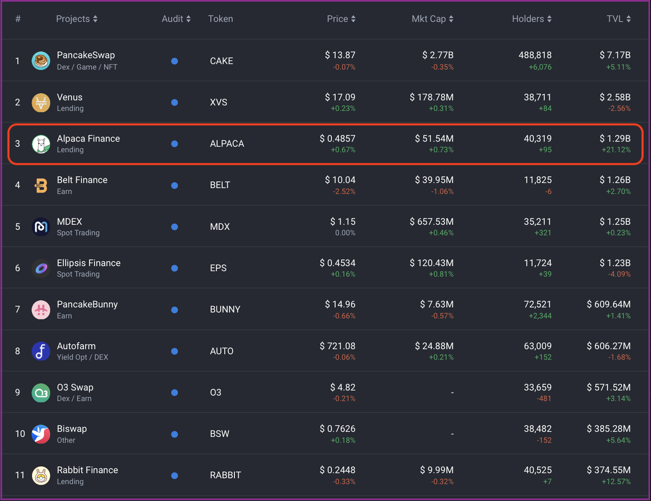This screenshot has height=501, width=651.
Task: Click the MDEX logo icon
Action: 41,227
